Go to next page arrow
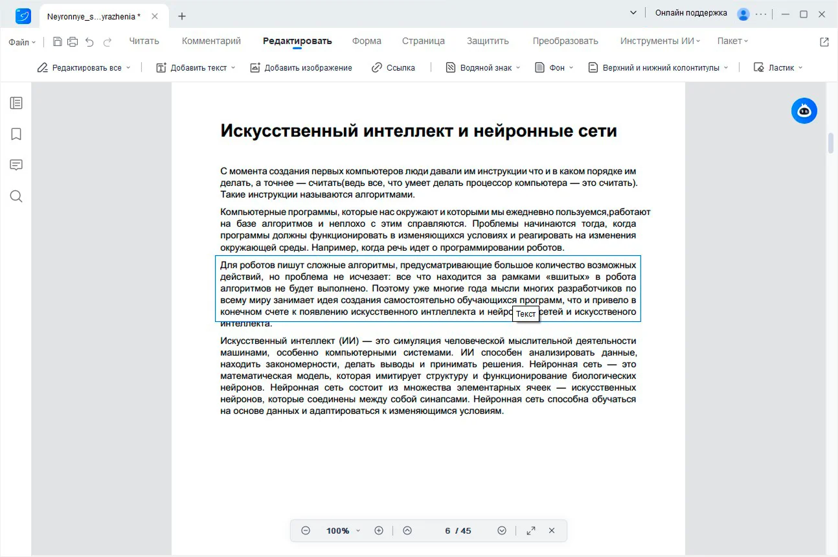 click(502, 530)
